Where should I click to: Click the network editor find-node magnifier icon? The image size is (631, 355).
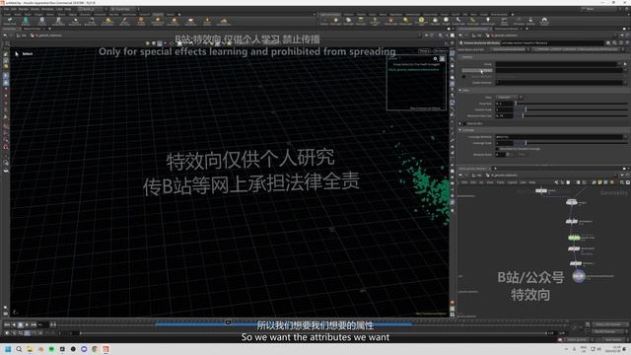click(x=622, y=182)
